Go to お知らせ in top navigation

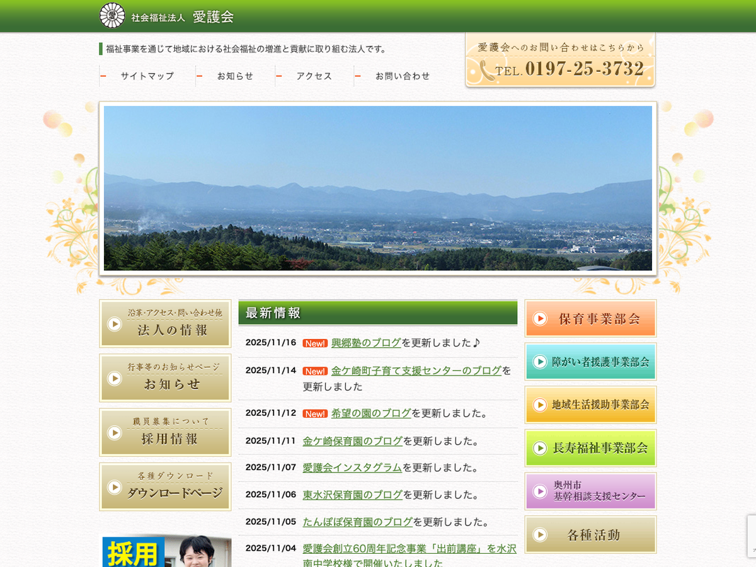coord(235,76)
